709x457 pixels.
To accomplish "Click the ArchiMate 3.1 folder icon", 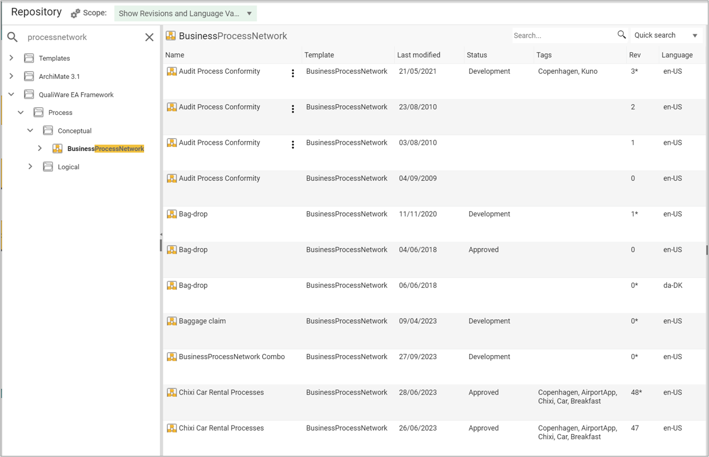I will [x=29, y=76].
